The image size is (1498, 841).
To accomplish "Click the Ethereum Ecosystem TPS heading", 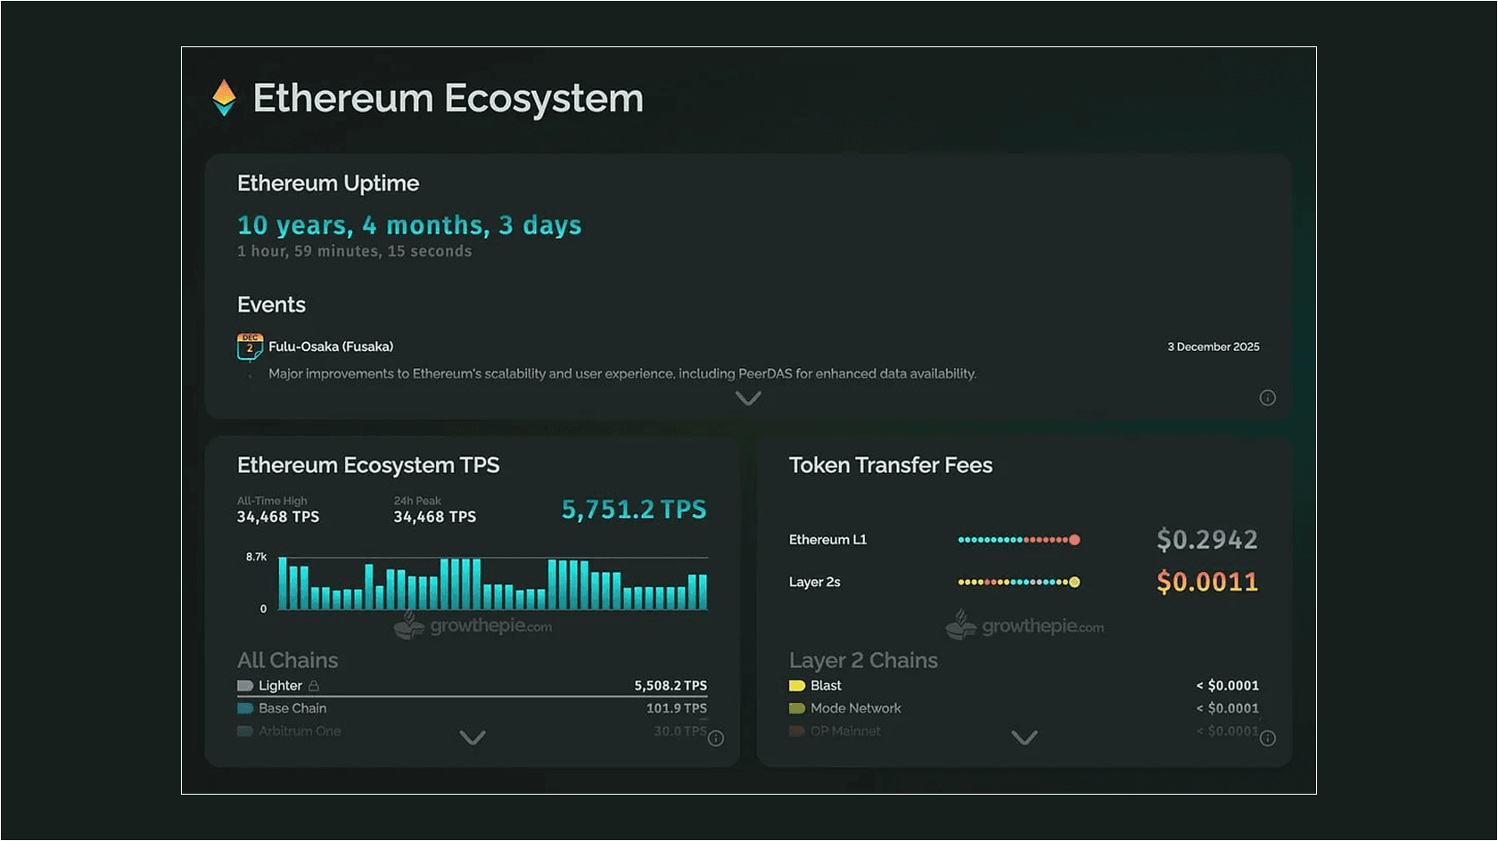I will [x=368, y=465].
